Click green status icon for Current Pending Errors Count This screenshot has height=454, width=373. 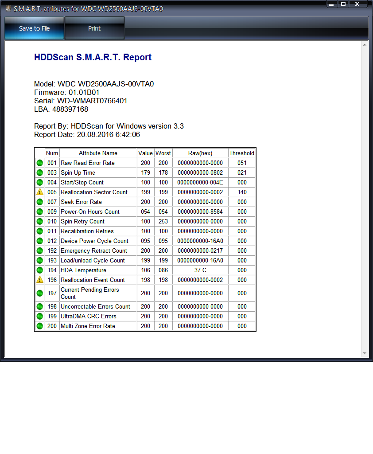[40, 294]
